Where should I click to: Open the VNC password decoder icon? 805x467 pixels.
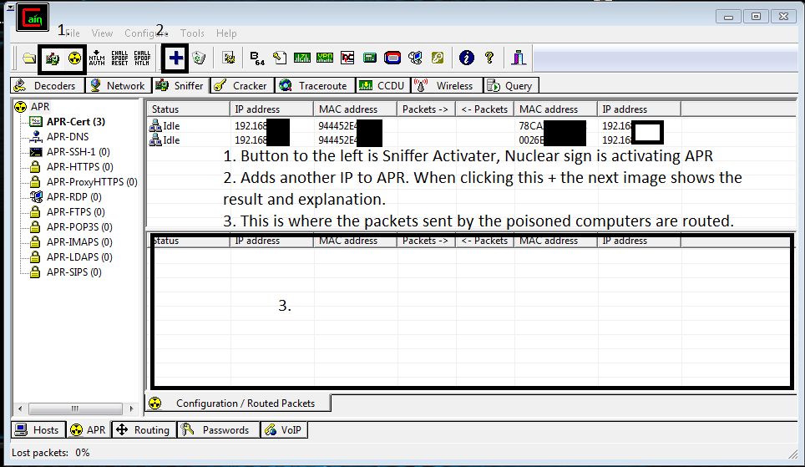[x=347, y=58]
